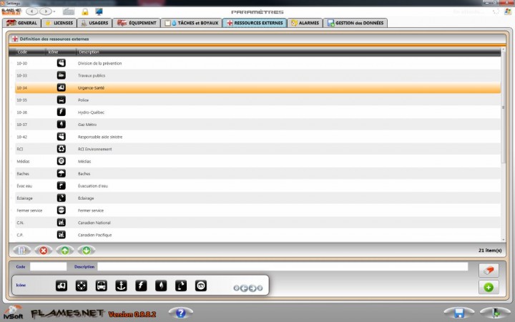515x322 pixels.
Task: Move selected item down with green arrow
Action: pyautogui.click(x=86, y=250)
